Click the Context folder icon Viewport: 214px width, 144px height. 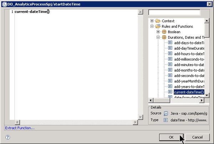pyautogui.click(x=158, y=21)
